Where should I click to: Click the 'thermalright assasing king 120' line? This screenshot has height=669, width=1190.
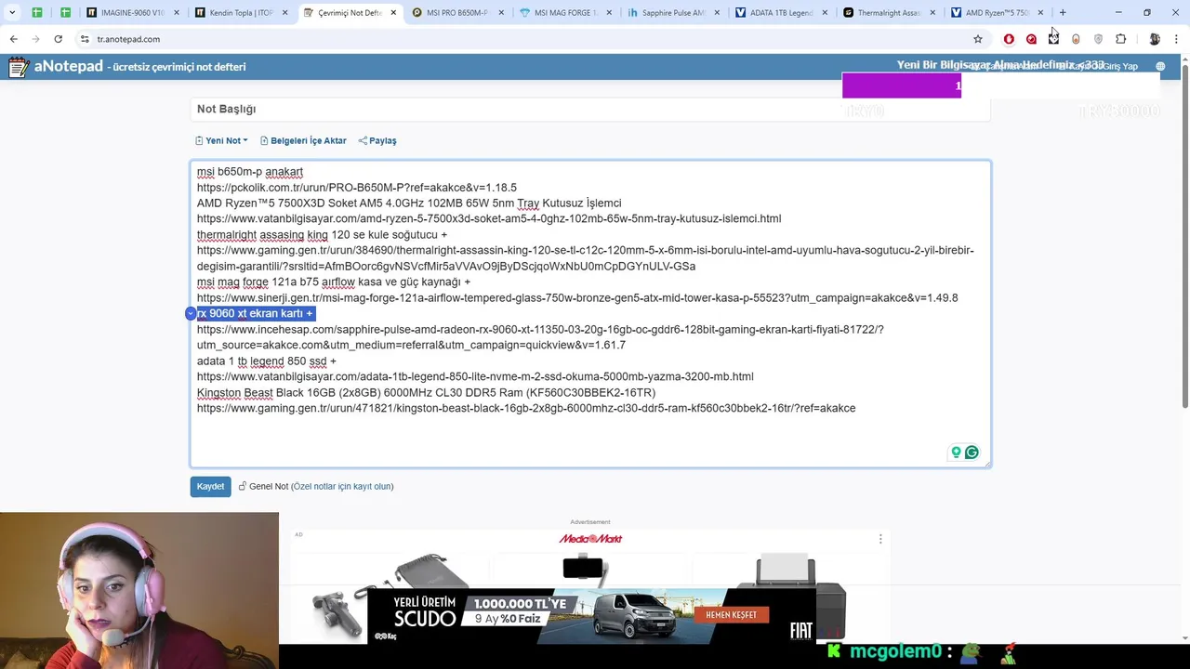coord(322,235)
